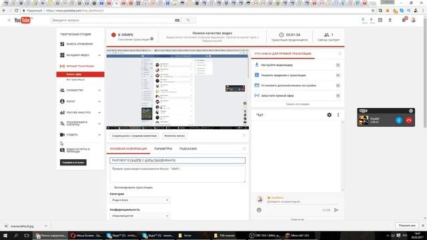
Task: Open Windows Start menu
Action: coord(5,235)
